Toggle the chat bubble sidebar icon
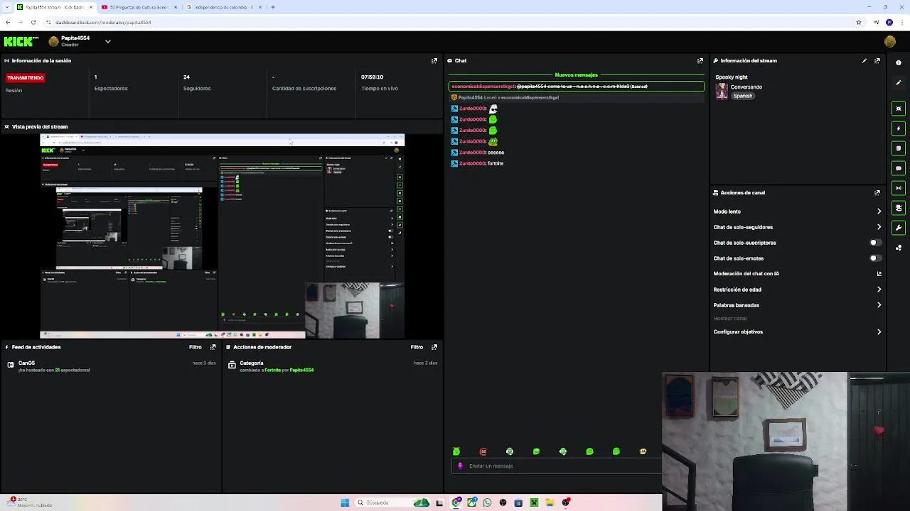 click(x=899, y=168)
